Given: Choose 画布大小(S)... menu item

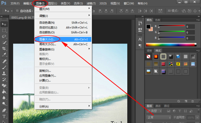Looking at the screenshot, I should tap(63, 44).
